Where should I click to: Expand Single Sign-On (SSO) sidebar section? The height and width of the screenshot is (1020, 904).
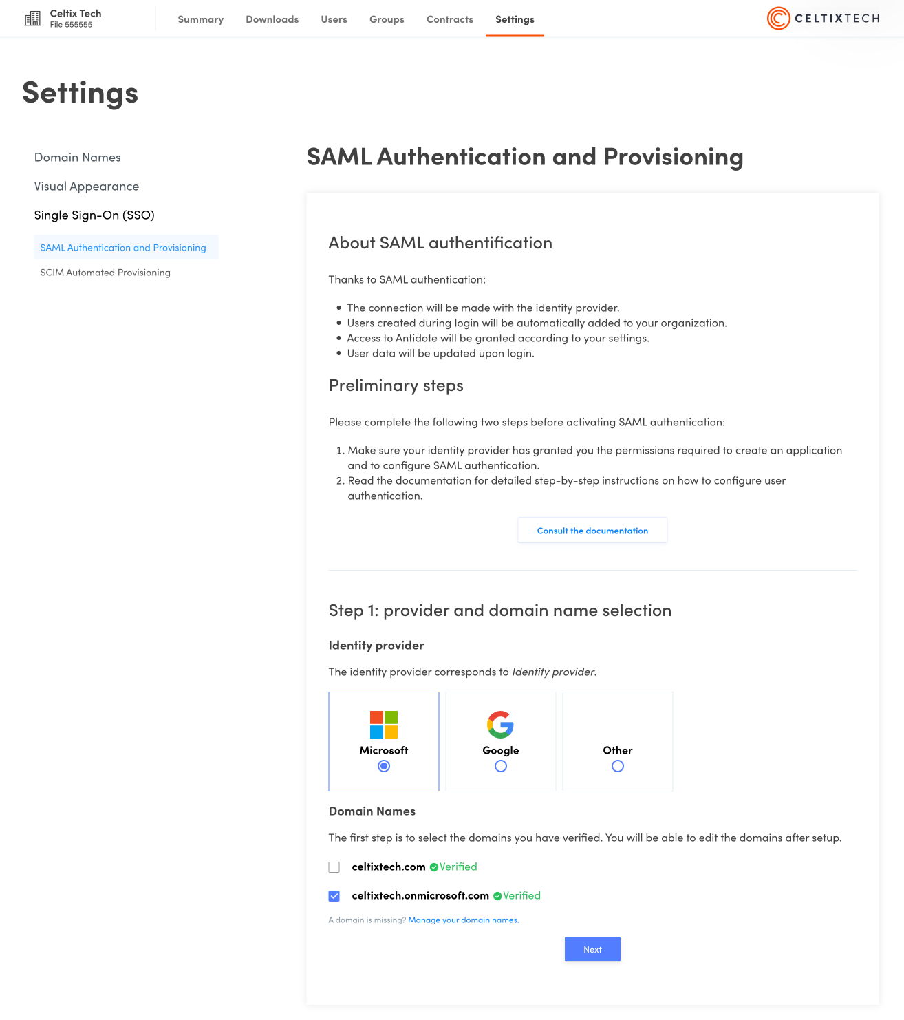coord(94,215)
